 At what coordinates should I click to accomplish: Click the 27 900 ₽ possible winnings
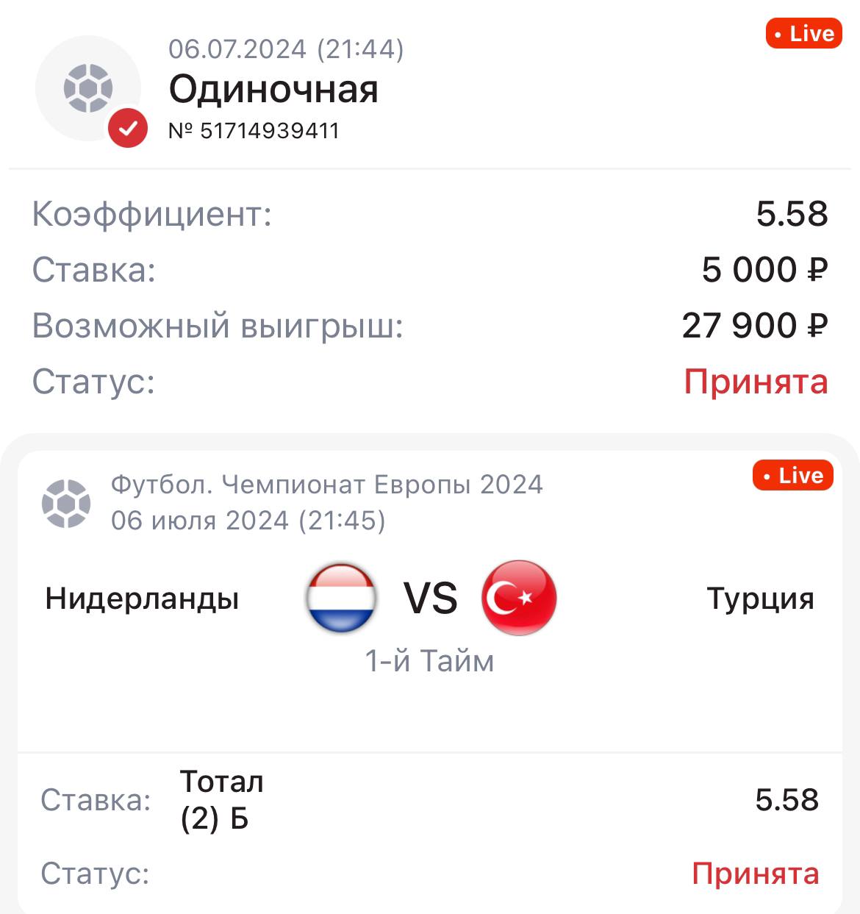tap(755, 326)
